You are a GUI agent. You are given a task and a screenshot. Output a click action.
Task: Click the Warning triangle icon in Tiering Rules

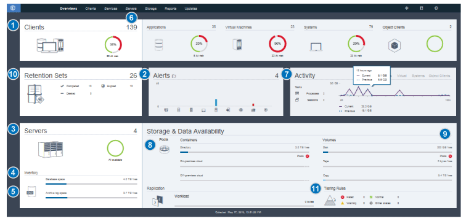click(342, 203)
